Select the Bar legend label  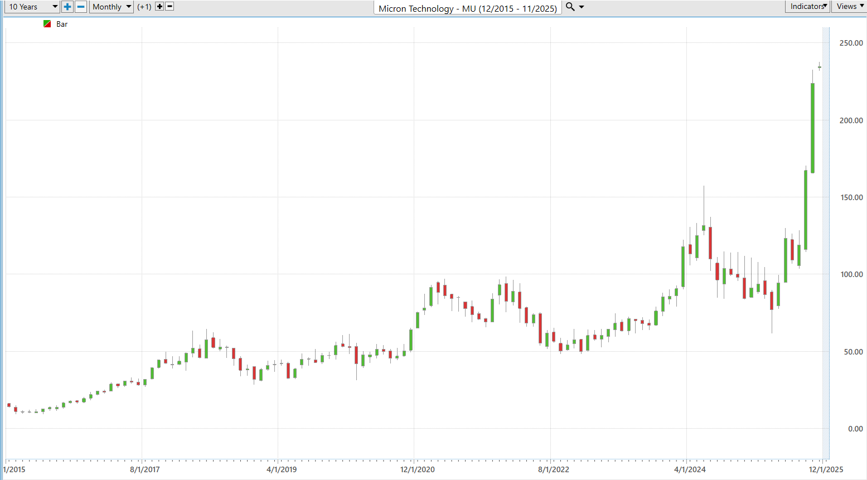pos(62,24)
